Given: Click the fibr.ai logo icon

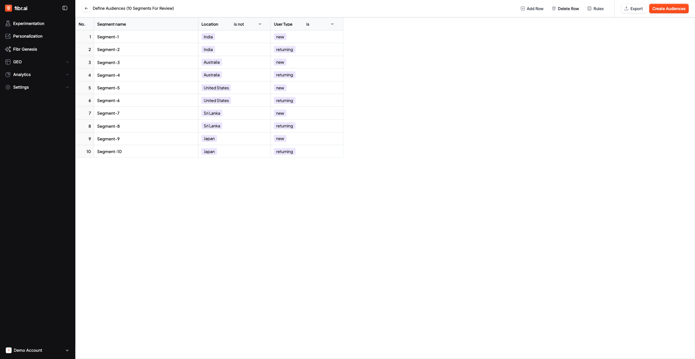Looking at the screenshot, I should tap(8, 8).
